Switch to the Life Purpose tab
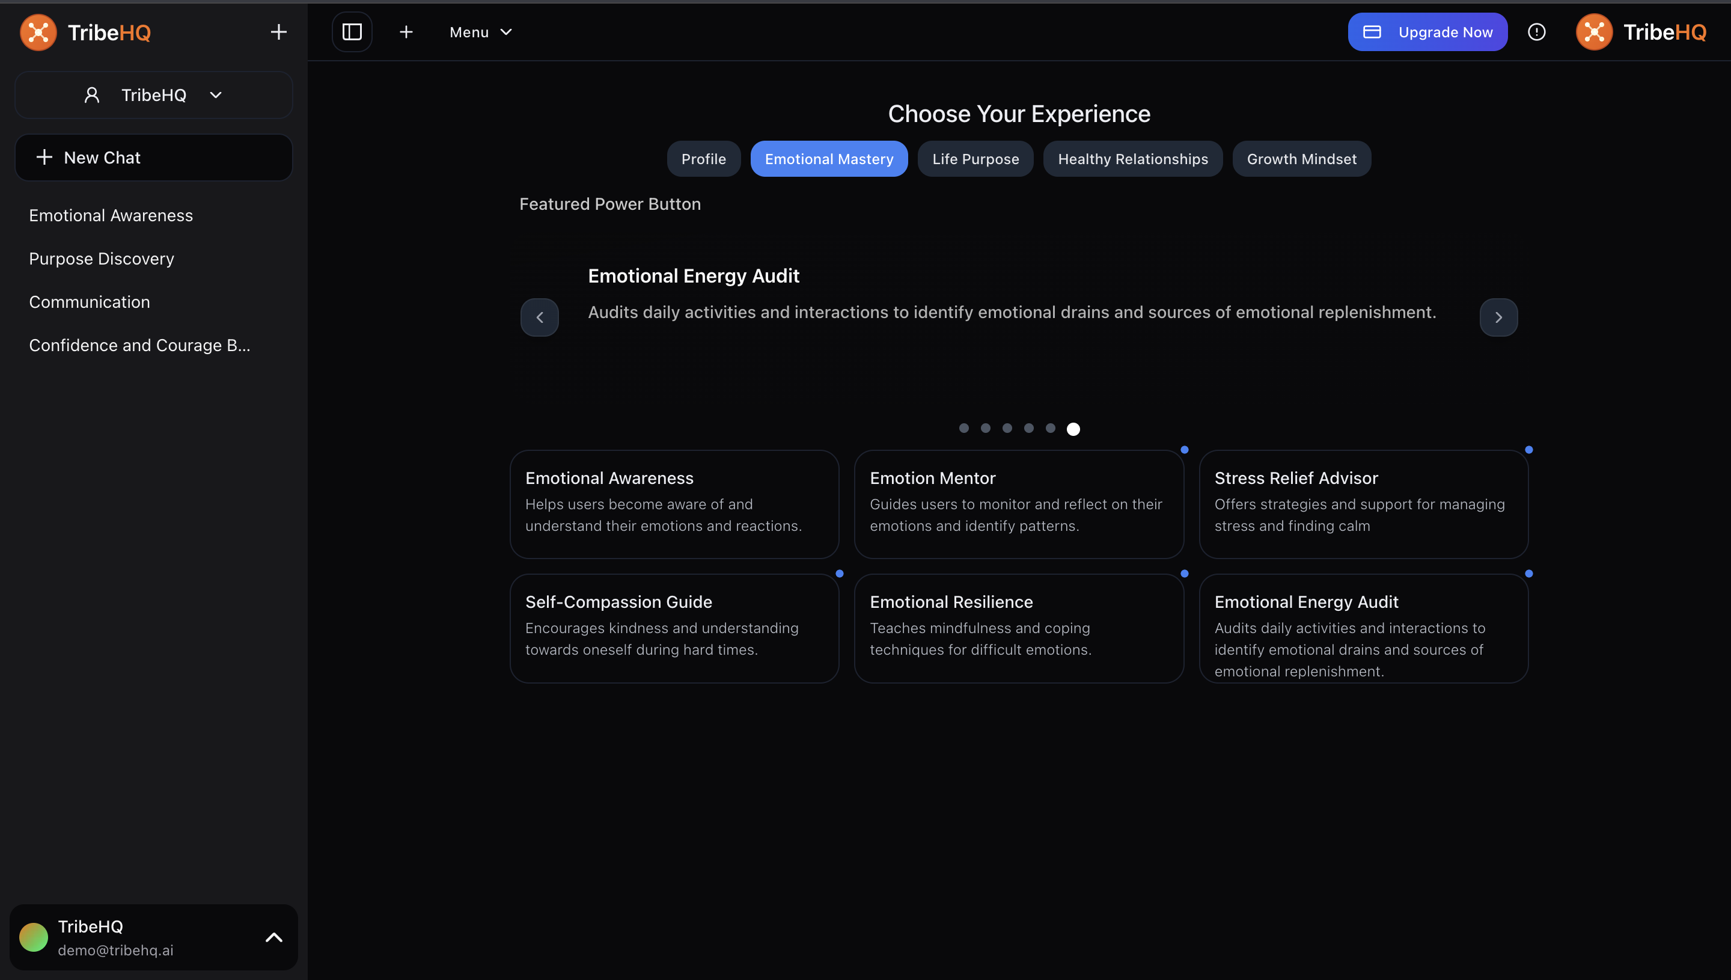The height and width of the screenshot is (980, 1731). pyautogui.click(x=975, y=159)
